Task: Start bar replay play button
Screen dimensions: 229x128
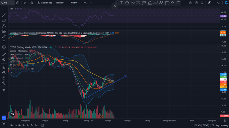Action: pos(209,3)
